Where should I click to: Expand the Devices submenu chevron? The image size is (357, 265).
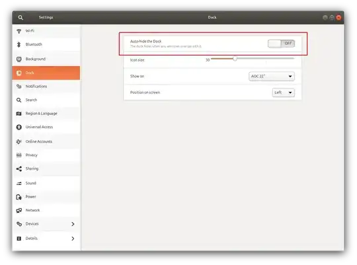[73, 224]
